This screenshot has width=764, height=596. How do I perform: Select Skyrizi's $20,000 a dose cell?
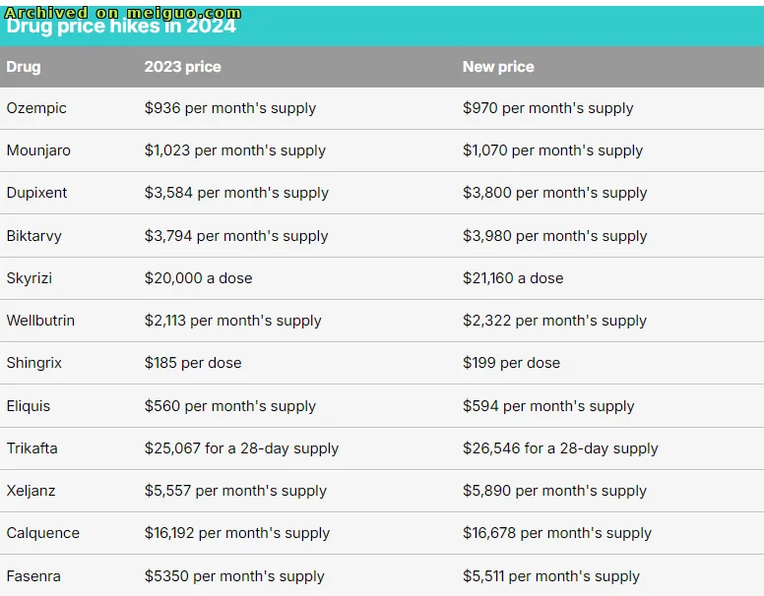click(198, 278)
